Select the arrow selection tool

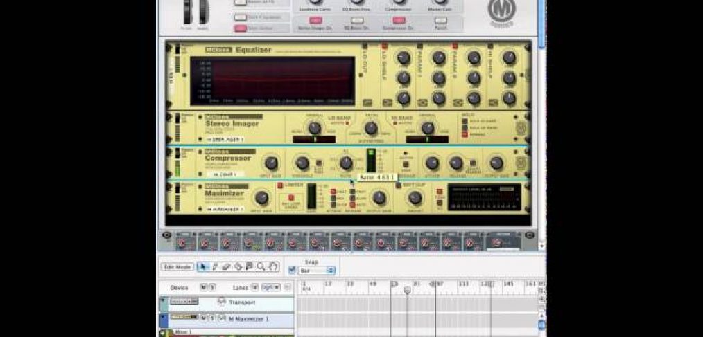point(202,266)
